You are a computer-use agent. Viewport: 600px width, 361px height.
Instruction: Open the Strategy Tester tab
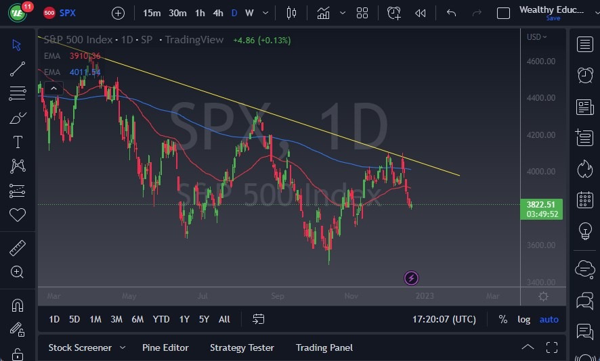(x=242, y=347)
